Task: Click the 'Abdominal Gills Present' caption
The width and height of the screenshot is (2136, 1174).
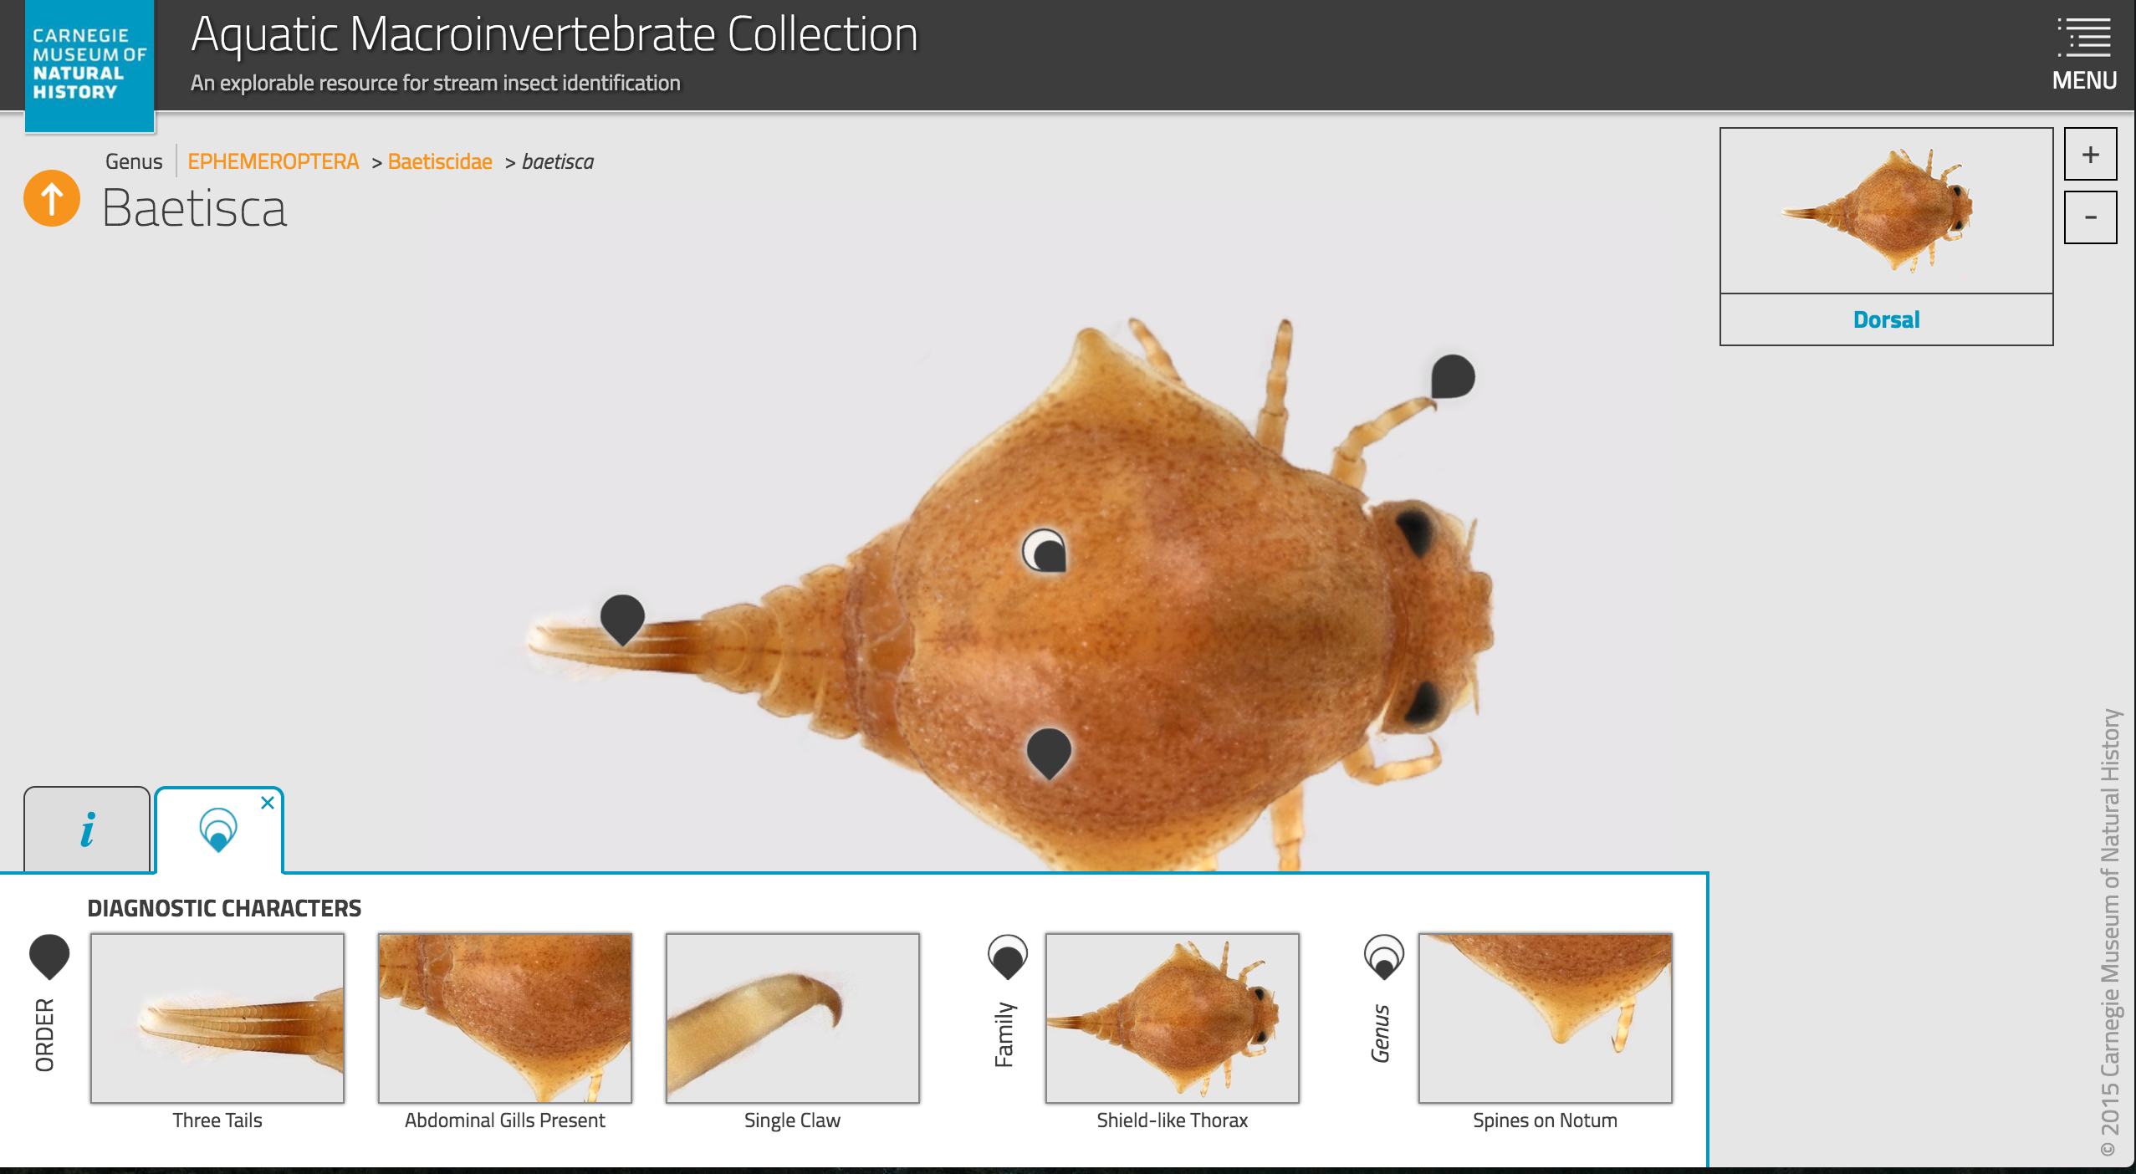Action: pyautogui.click(x=505, y=1120)
